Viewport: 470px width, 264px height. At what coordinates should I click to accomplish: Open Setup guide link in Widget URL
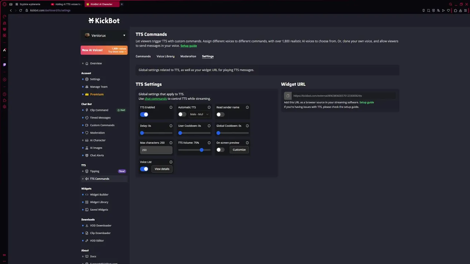click(367, 102)
